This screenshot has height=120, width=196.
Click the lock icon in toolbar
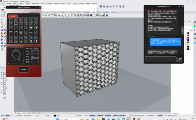(x=75, y=15)
